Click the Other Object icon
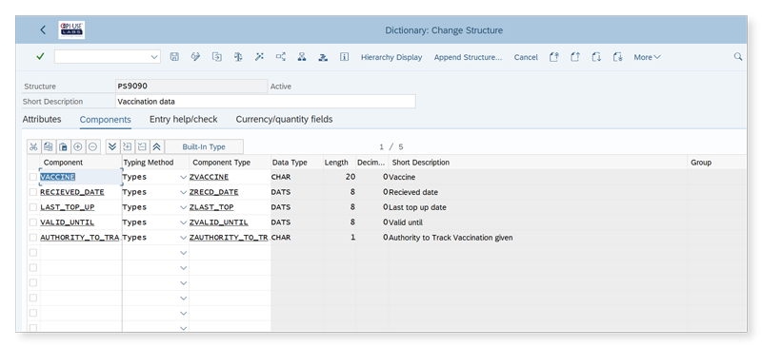This screenshot has height=347, width=762. (217, 57)
